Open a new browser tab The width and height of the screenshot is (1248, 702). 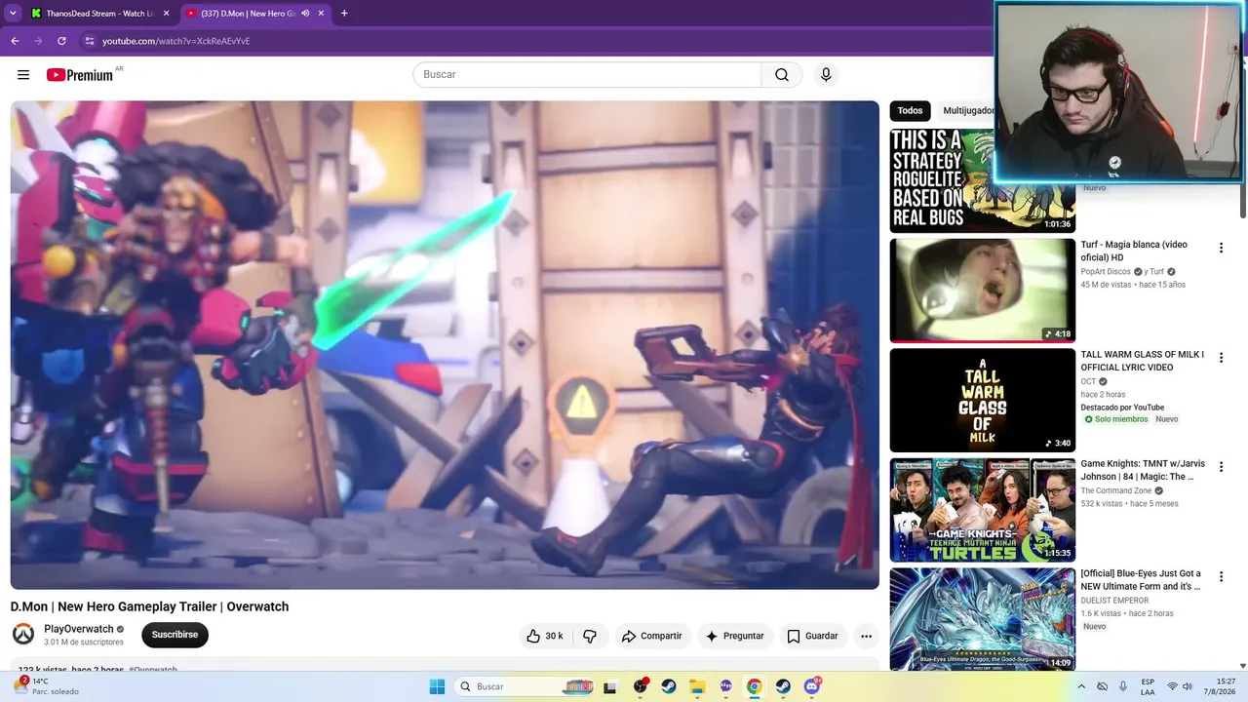(x=344, y=14)
